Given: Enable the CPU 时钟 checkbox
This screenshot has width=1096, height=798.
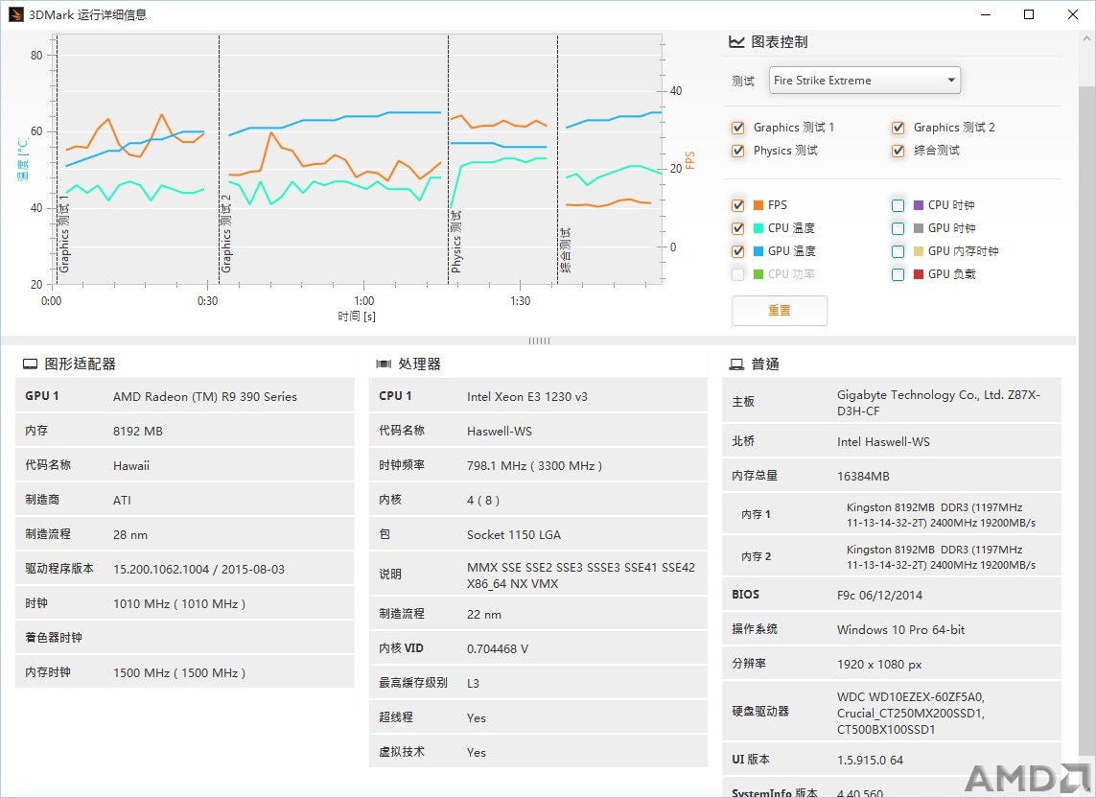Looking at the screenshot, I should point(898,205).
